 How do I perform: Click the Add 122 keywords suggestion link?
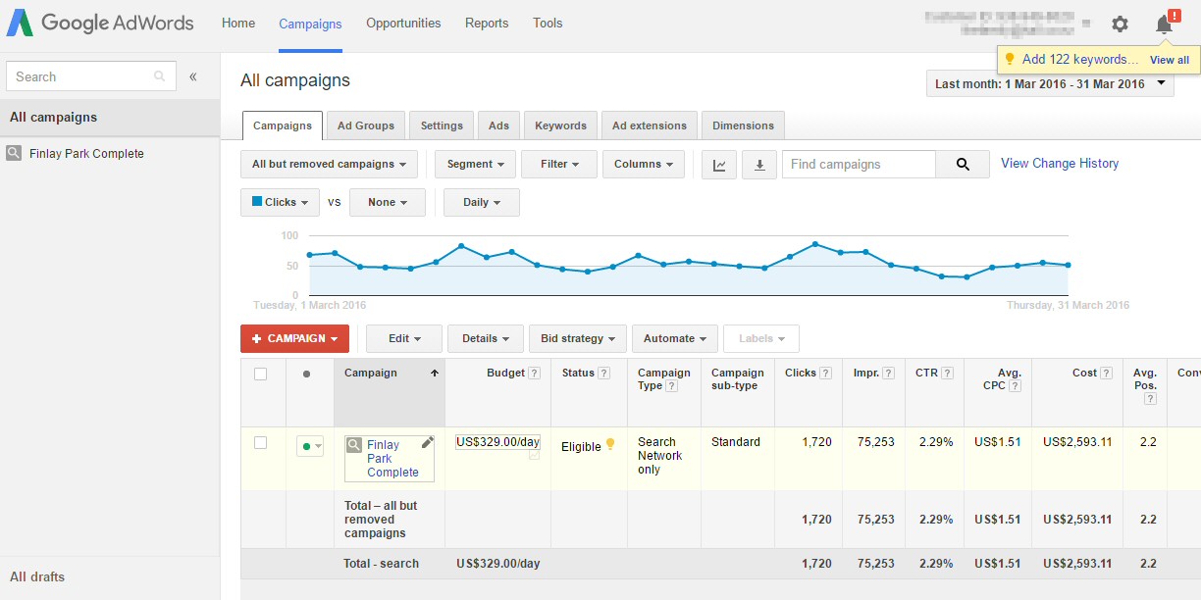tap(1080, 60)
